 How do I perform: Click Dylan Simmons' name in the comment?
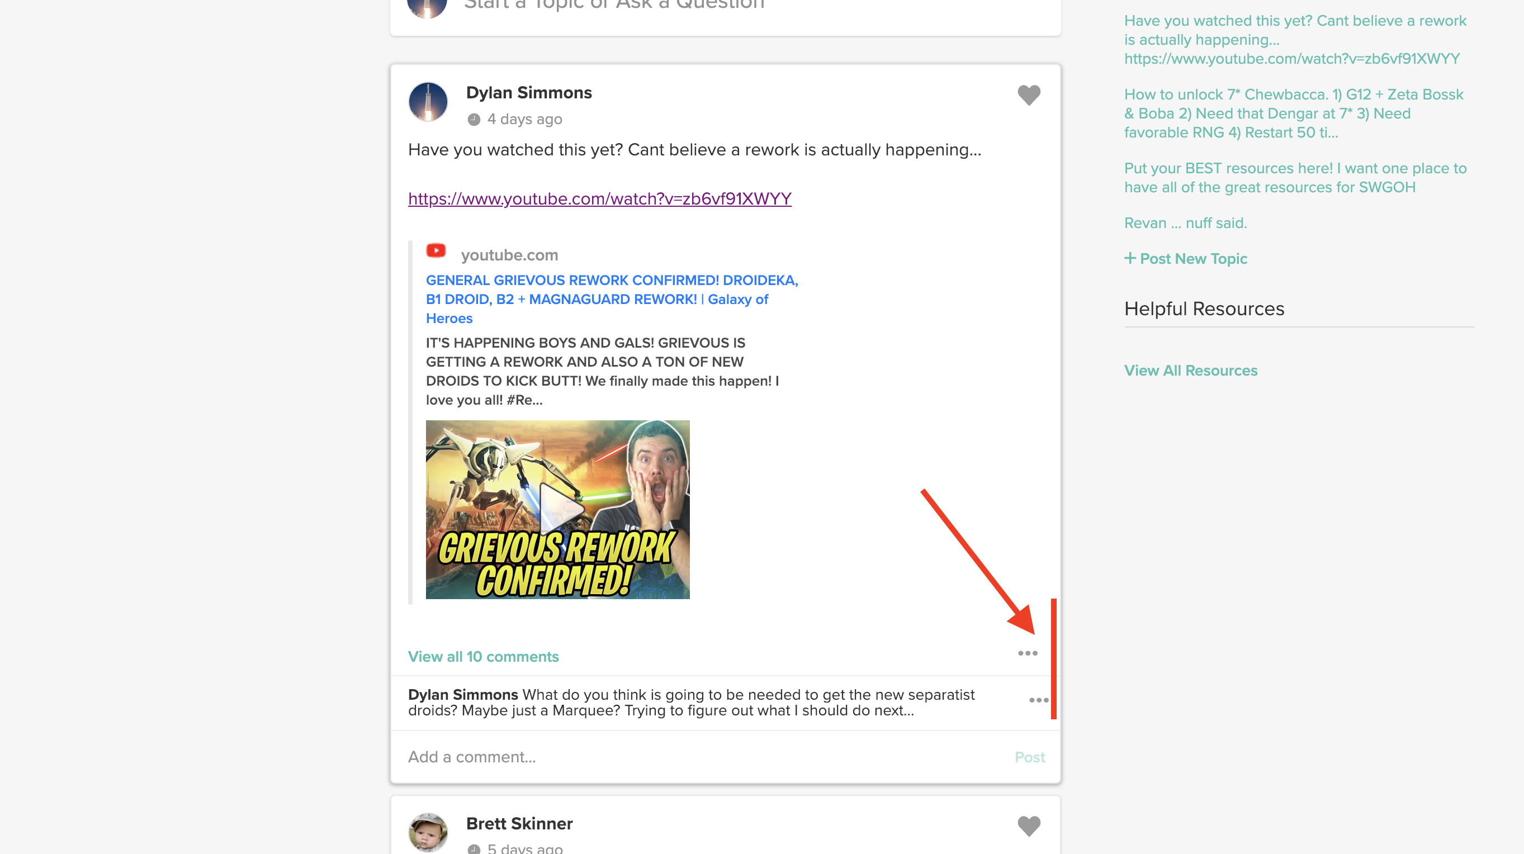463,694
